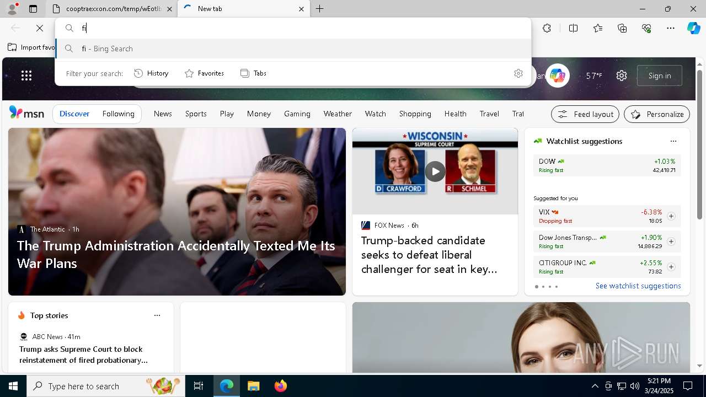The width and height of the screenshot is (706, 397).
Task: Show hidden system tray icons
Action: point(595,386)
